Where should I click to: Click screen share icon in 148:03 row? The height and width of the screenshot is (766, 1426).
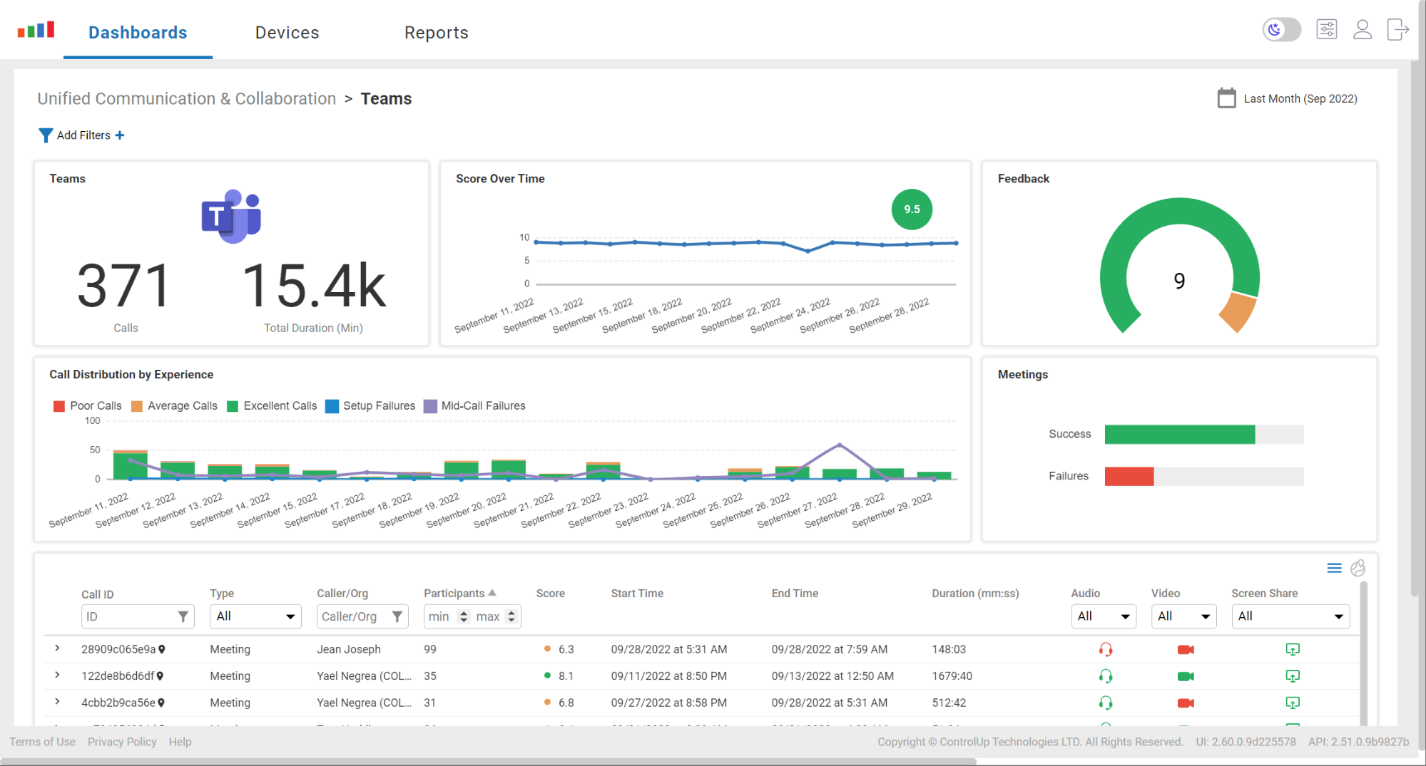1292,649
